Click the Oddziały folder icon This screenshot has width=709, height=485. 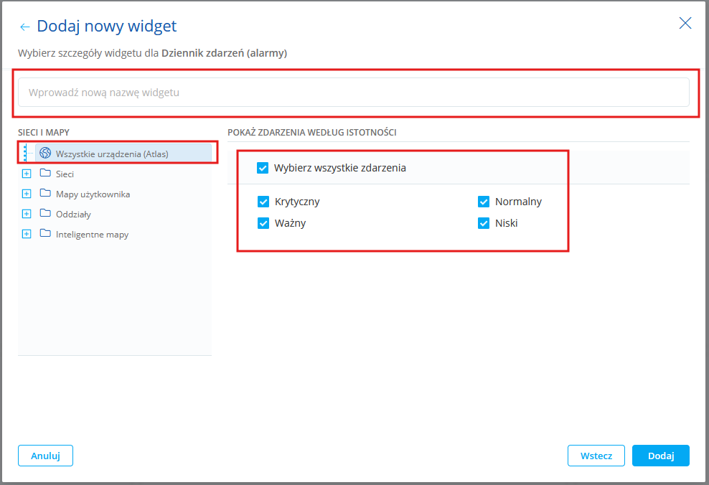[45, 214]
